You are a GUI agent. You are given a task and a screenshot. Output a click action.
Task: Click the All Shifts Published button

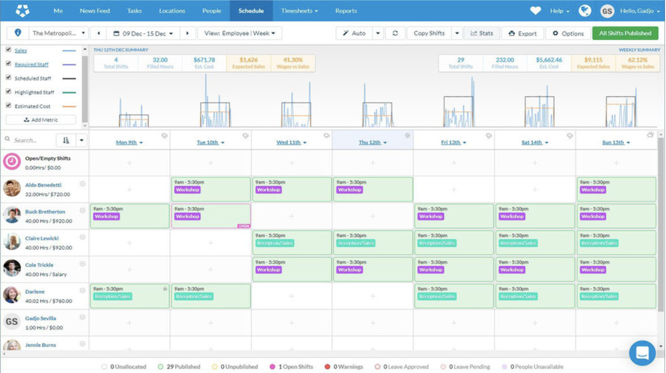[x=625, y=33]
